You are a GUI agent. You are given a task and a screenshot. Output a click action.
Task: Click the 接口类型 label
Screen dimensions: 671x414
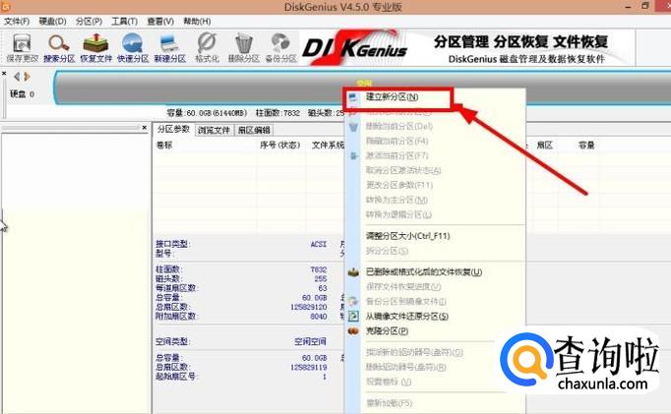[173, 244]
